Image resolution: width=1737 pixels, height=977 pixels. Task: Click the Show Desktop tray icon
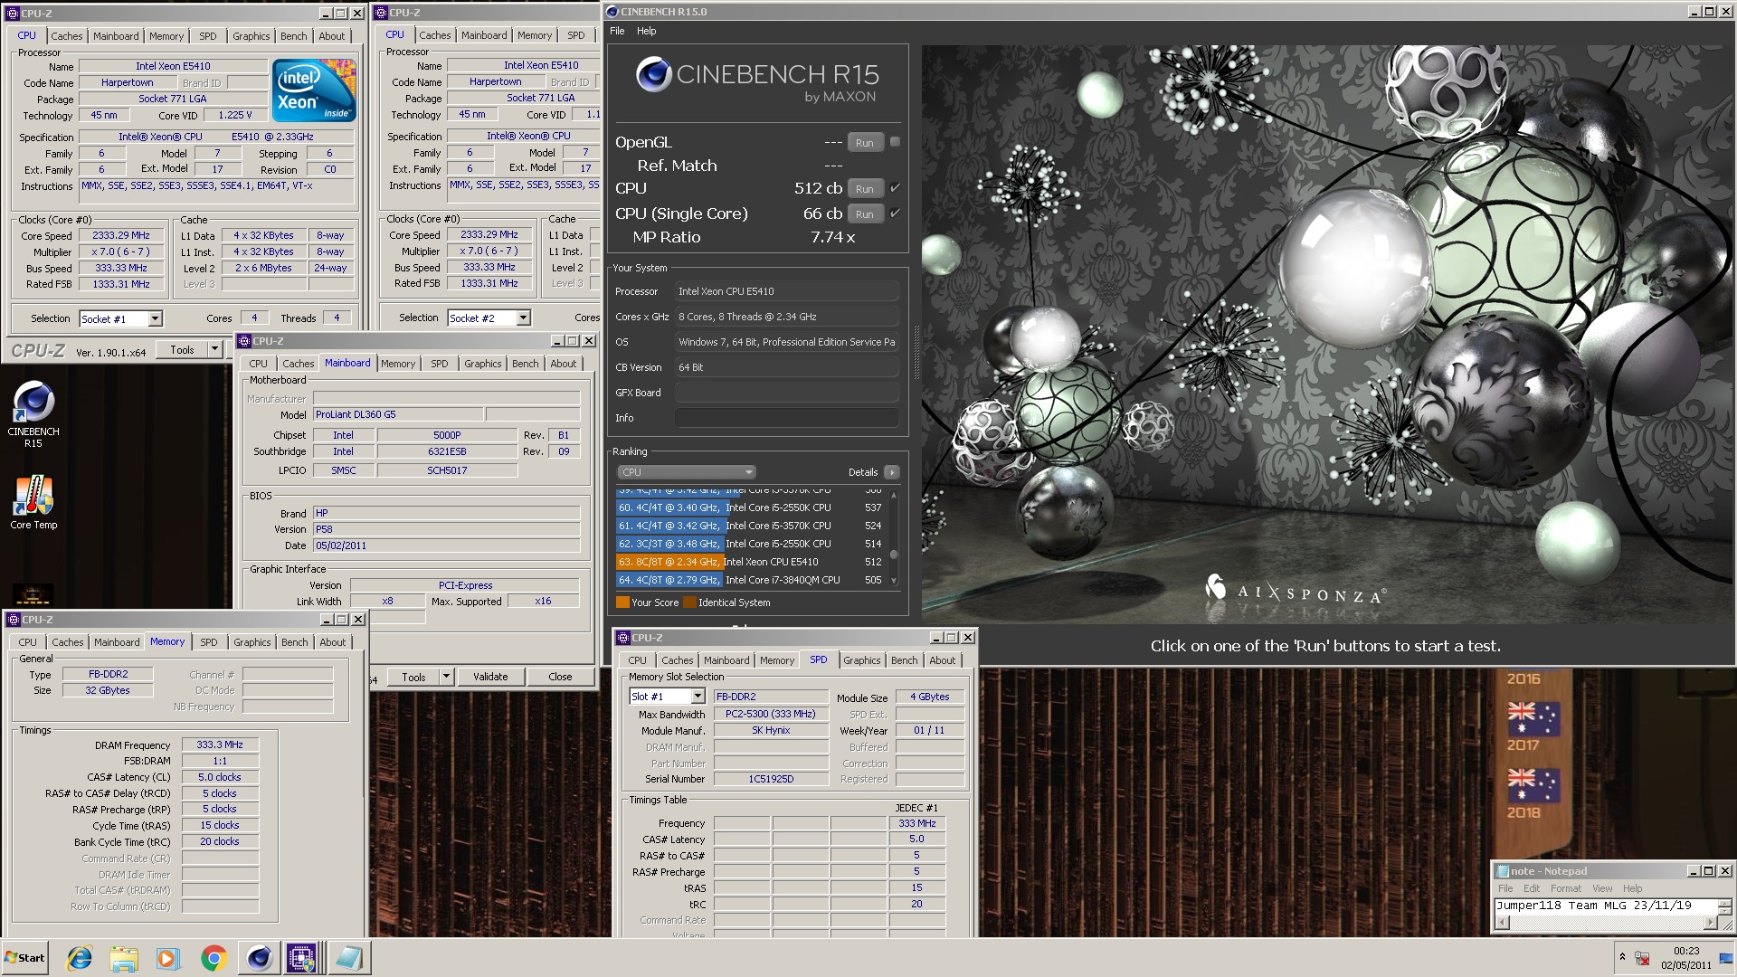pyautogui.click(x=1726, y=958)
